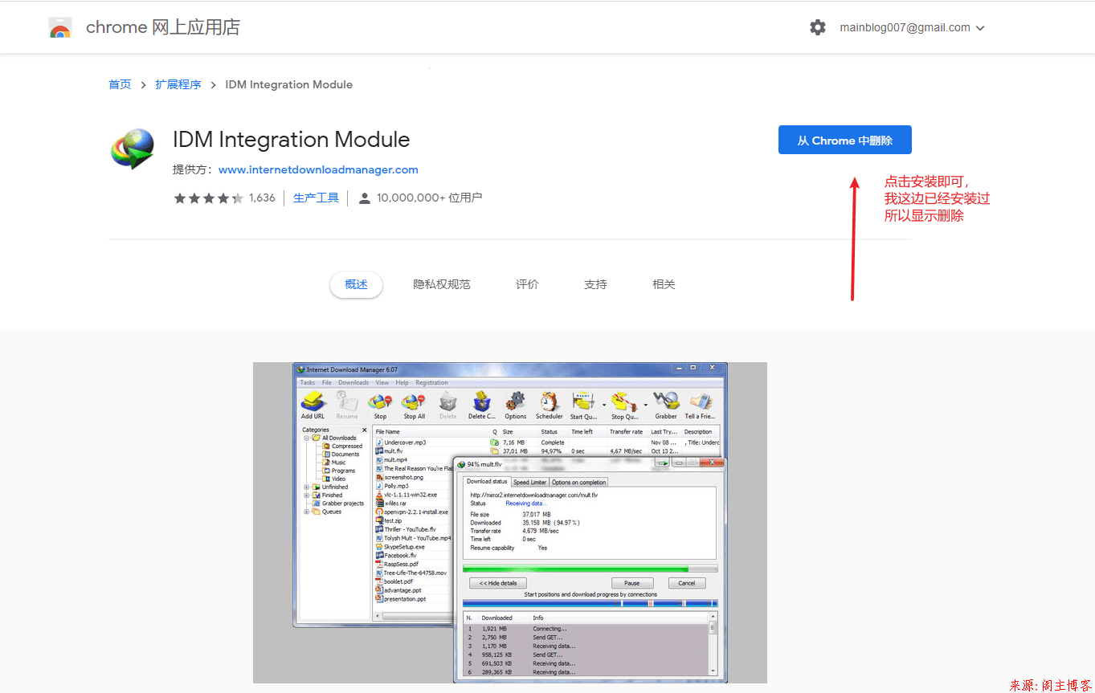Open the 相关 tab
This screenshot has height=693, width=1095.
pyautogui.click(x=664, y=284)
